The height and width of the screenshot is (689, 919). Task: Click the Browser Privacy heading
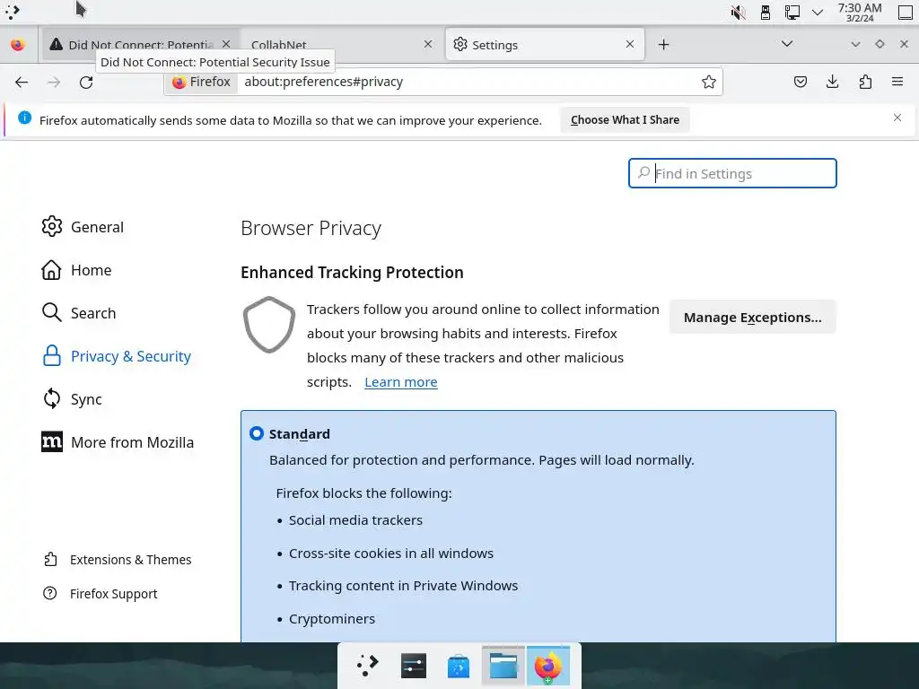point(311,228)
